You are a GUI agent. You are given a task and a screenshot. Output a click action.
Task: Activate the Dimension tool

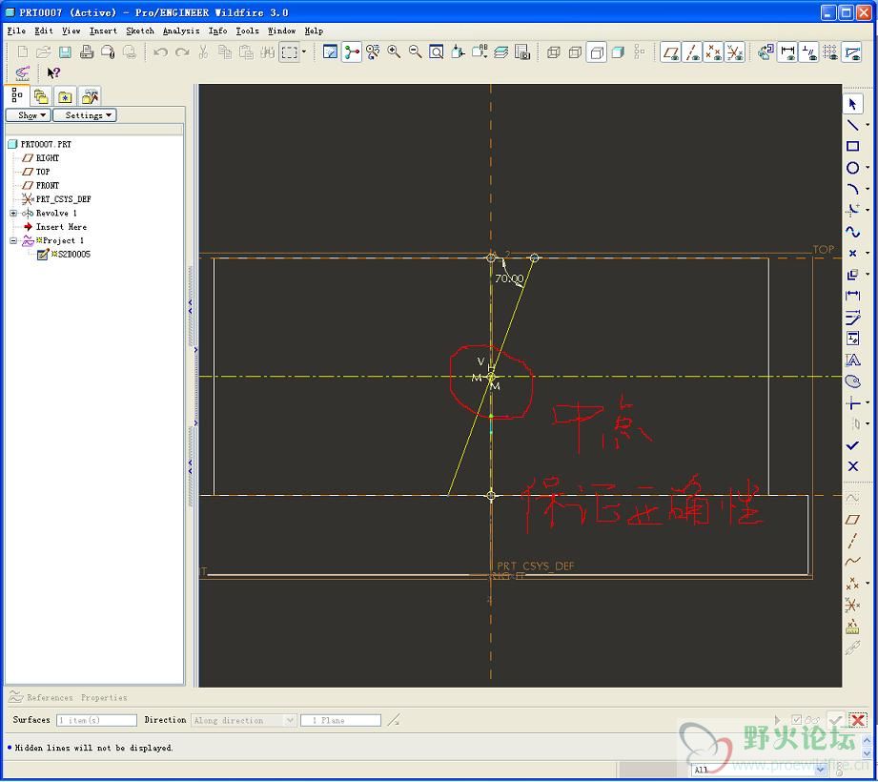[x=852, y=296]
